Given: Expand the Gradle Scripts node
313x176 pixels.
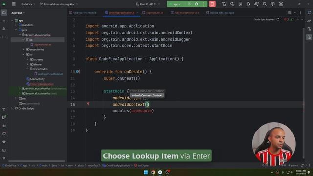Looking at the screenshot, I should coord(12,108).
